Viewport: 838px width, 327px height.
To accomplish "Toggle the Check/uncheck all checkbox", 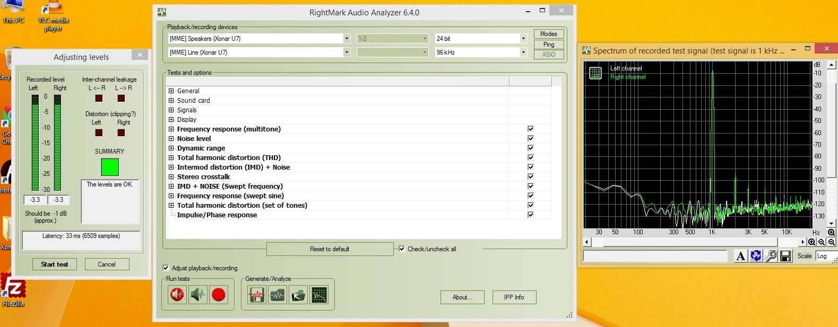I will click(402, 249).
